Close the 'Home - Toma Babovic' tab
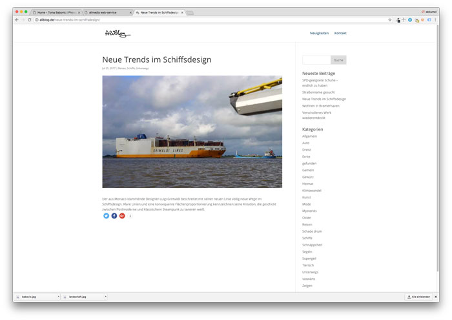 click(x=79, y=13)
